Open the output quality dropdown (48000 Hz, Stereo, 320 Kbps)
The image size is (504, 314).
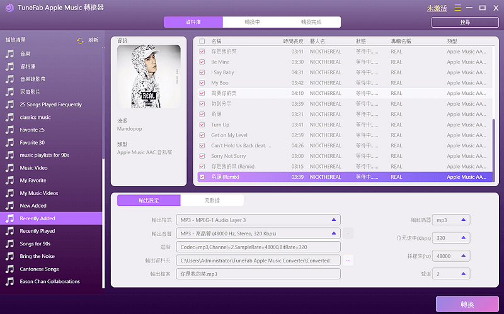pyautogui.click(x=258, y=233)
